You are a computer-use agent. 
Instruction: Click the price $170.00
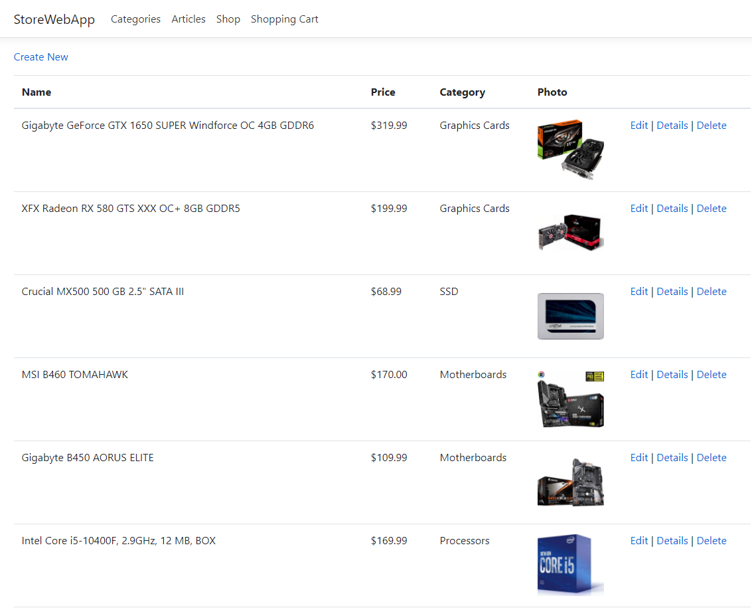389,375
